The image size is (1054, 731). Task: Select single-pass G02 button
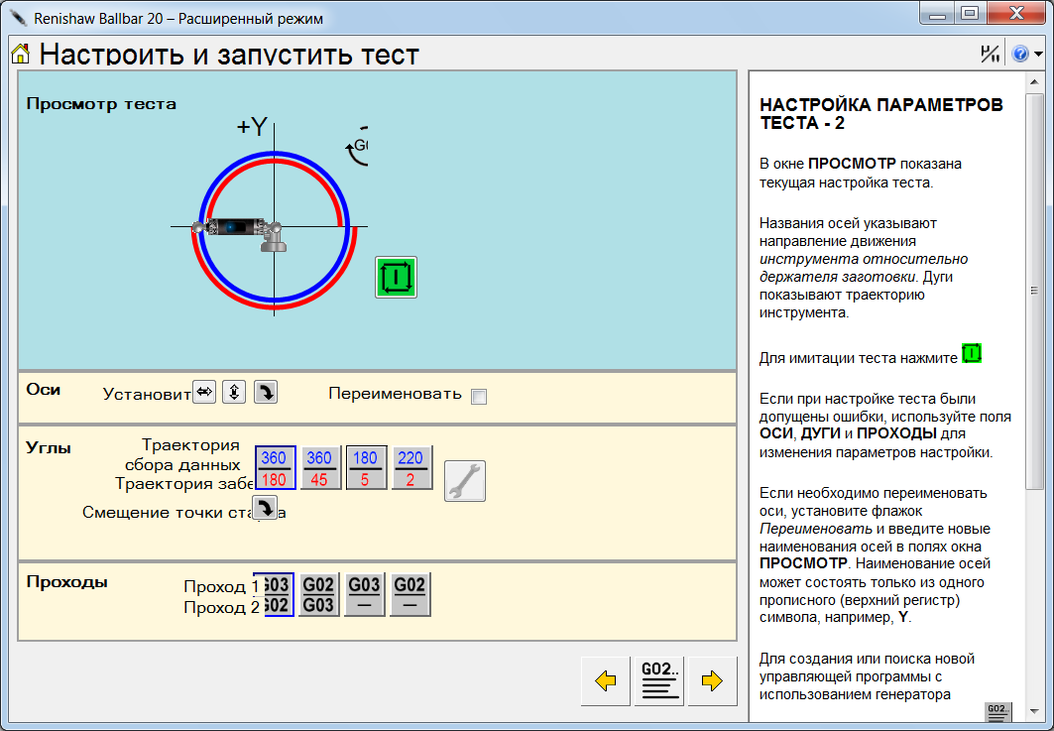tap(410, 594)
